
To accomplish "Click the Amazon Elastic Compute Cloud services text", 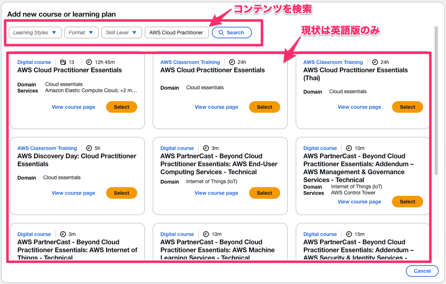I will click(91, 91).
